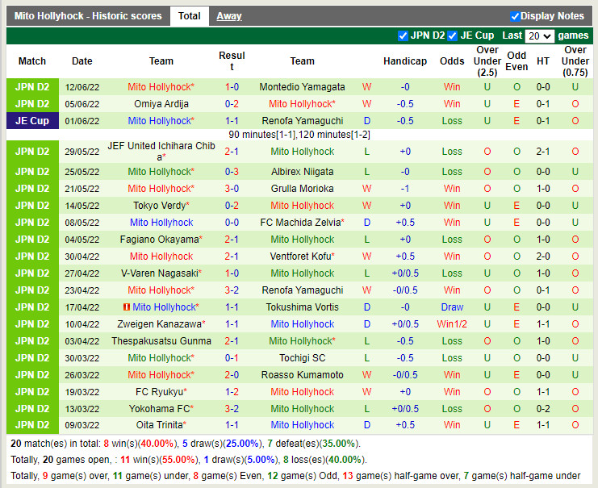598x488 pixels.
Task: Click the Handicap column header
Action: click(405, 61)
